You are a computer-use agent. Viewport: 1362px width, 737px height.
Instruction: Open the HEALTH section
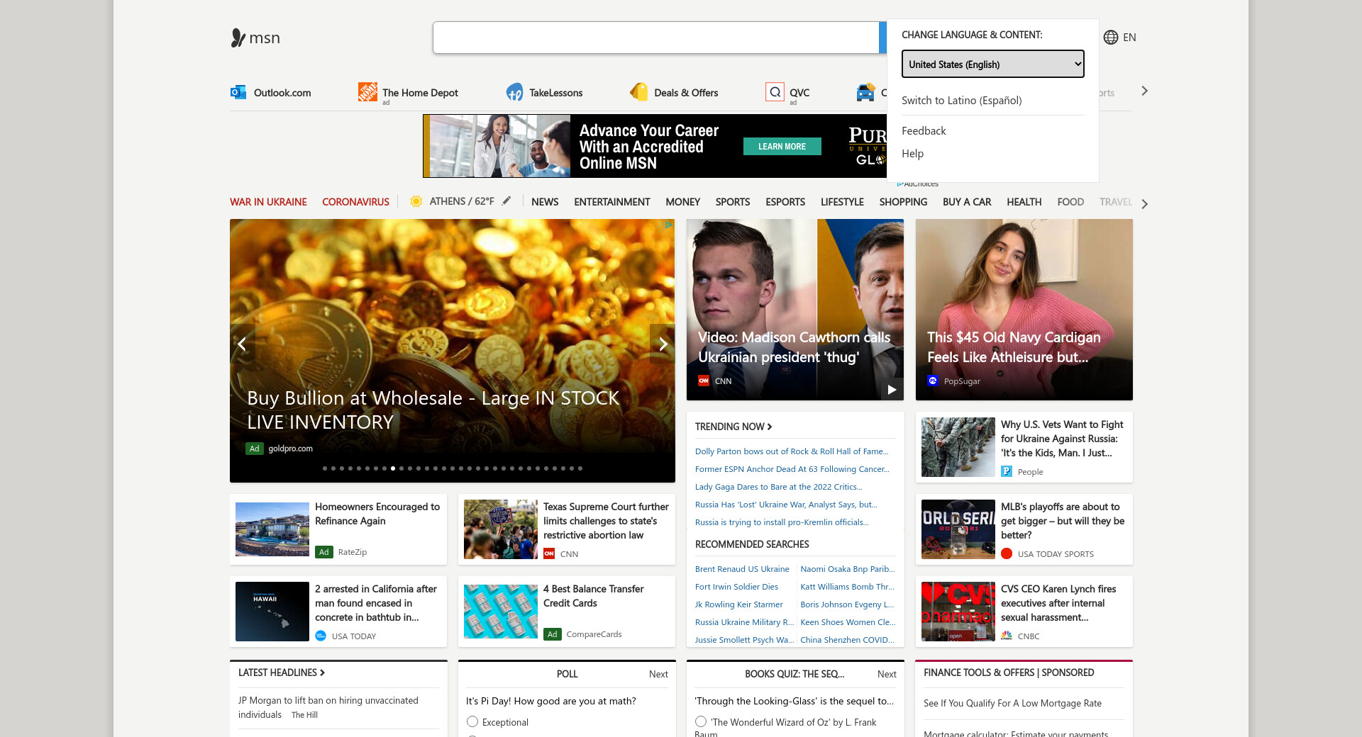(1024, 202)
